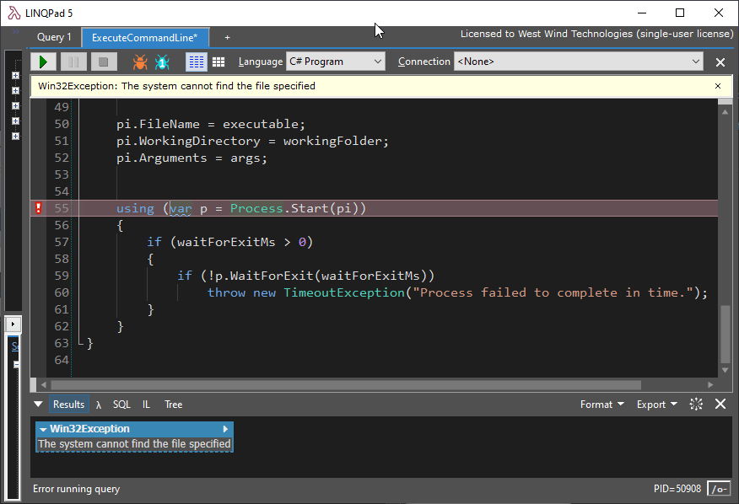Click the Pause button in the toolbar
Image resolution: width=739 pixels, height=504 pixels.
point(73,62)
